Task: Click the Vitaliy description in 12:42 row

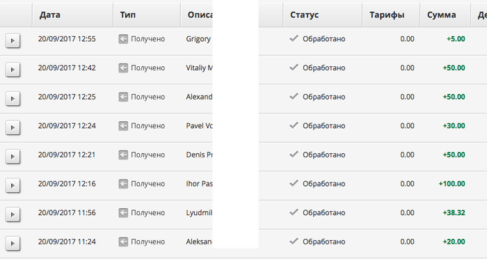Action: coord(199,68)
